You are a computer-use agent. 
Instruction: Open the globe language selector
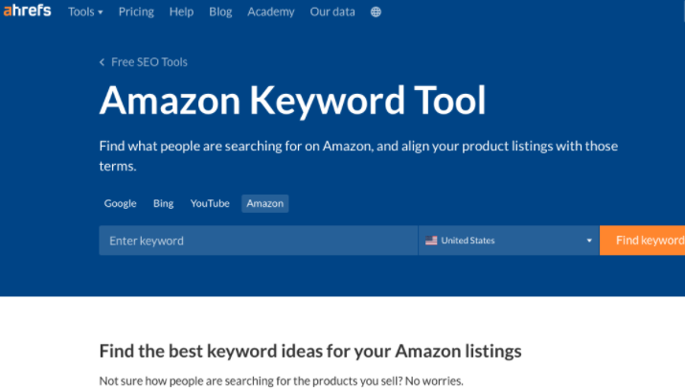376,11
